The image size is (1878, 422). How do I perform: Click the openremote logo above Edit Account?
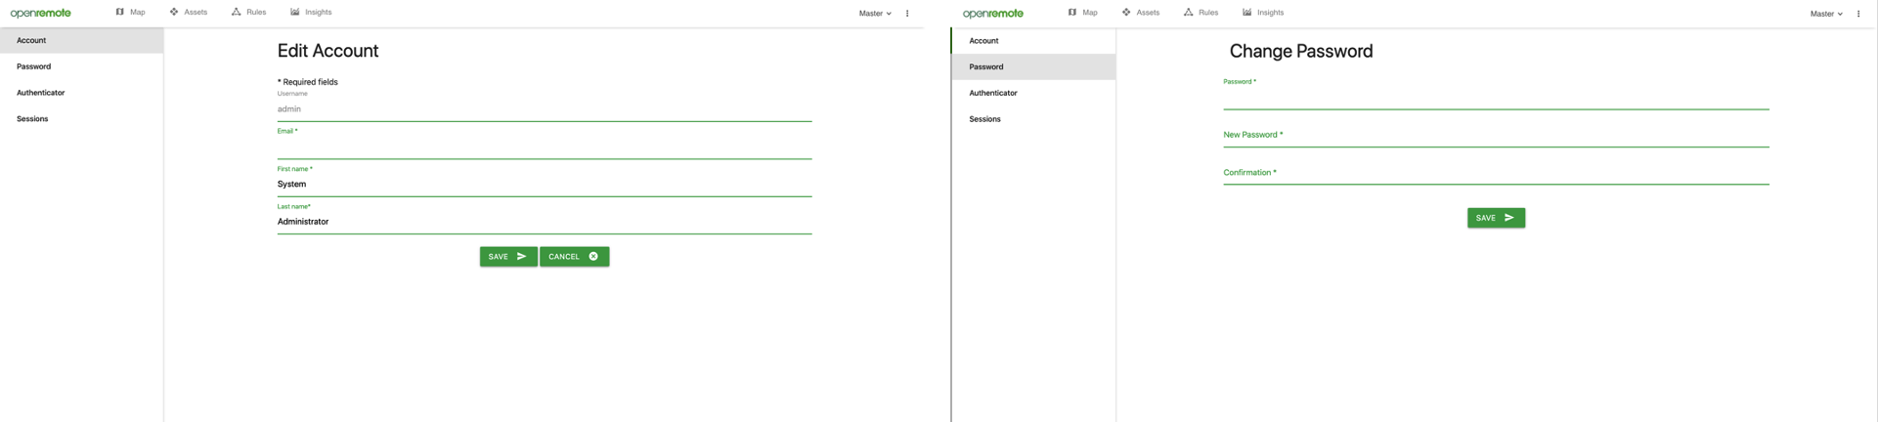(x=41, y=14)
